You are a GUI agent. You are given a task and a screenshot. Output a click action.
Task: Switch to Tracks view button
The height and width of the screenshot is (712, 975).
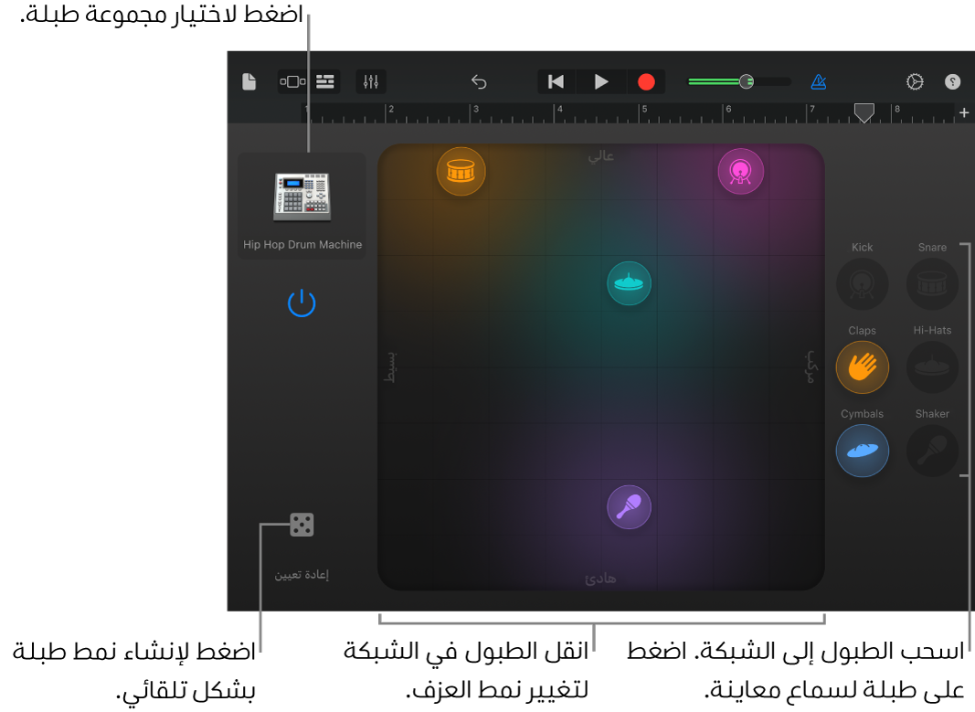pyautogui.click(x=325, y=81)
